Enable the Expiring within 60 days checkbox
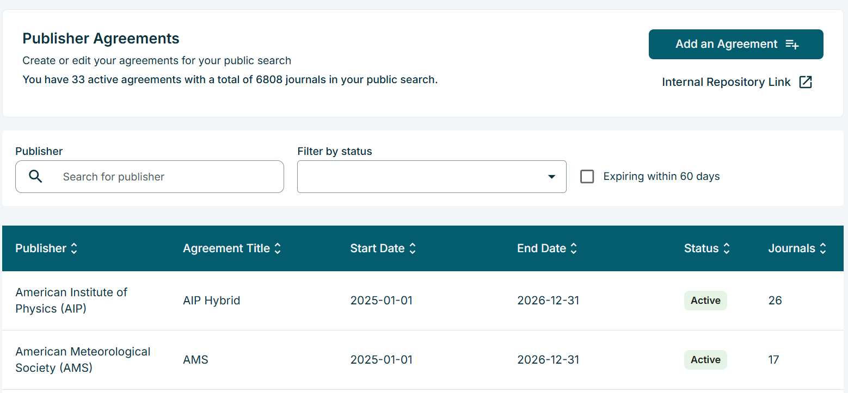 [587, 176]
